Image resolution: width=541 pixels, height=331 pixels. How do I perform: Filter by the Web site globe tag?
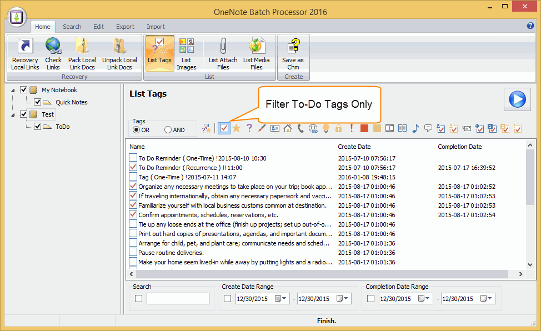pyautogui.click(x=313, y=128)
